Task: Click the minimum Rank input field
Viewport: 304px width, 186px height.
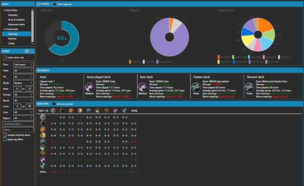Action: (x=17, y=89)
